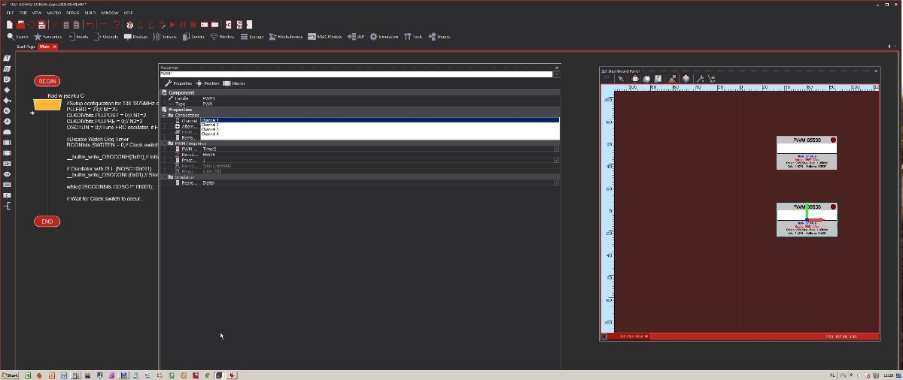This screenshot has width=903, height=380.
Task: Choose Channel 2 from the dropdown list
Action: pos(379,125)
